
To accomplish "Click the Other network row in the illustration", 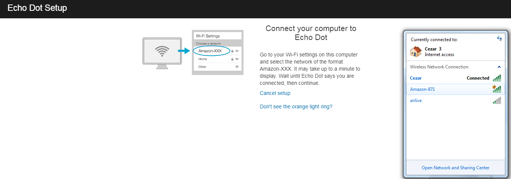I will [x=218, y=67].
